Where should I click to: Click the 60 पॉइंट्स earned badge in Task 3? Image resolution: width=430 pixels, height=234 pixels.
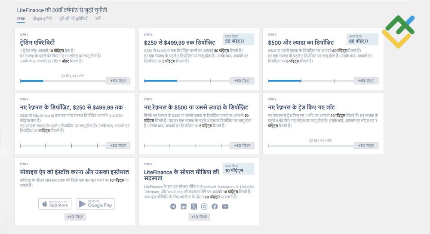362,39
